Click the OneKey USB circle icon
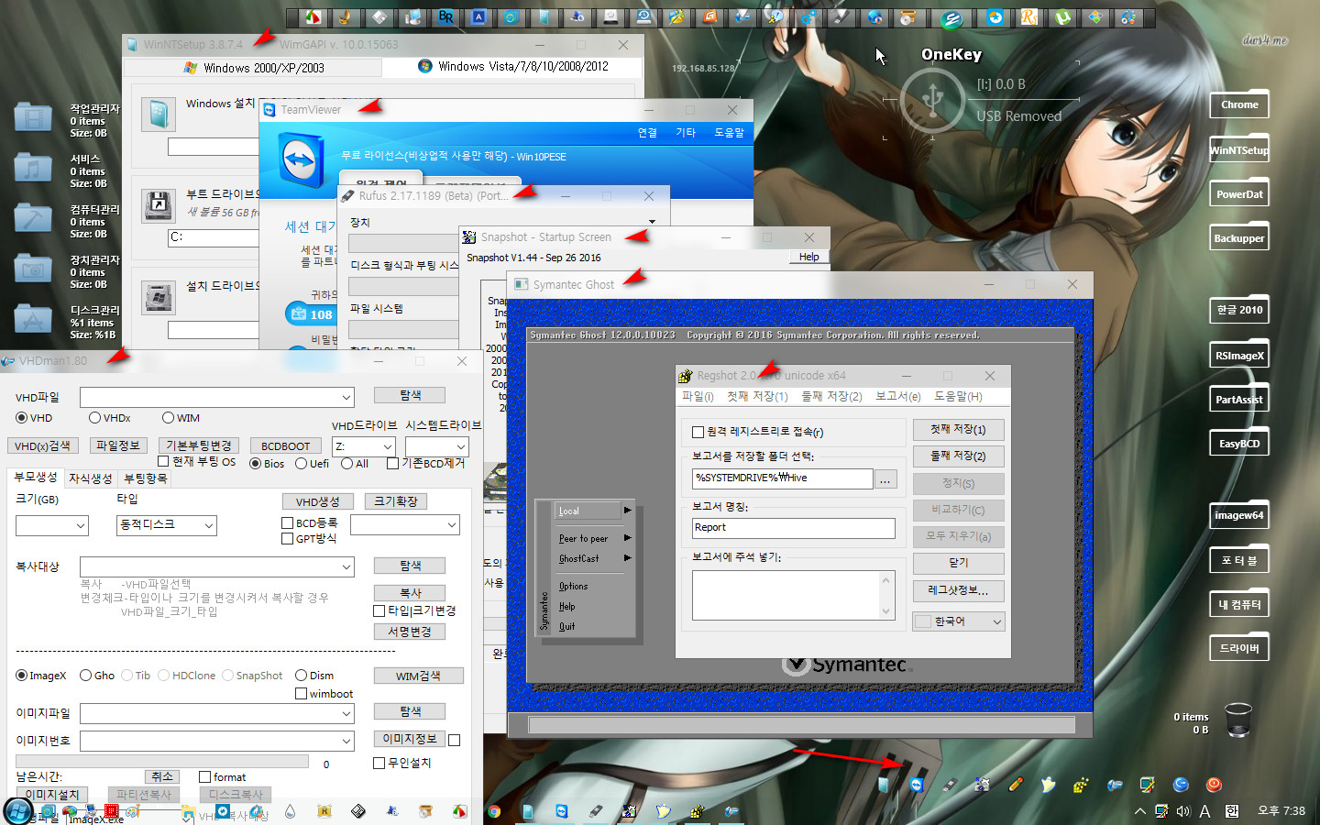This screenshot has height=825, width=1320. 932,99
